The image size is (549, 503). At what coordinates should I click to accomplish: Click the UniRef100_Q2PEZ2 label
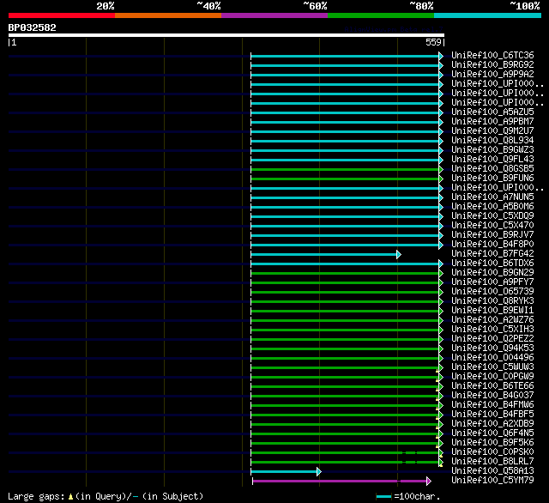(492, 339)
